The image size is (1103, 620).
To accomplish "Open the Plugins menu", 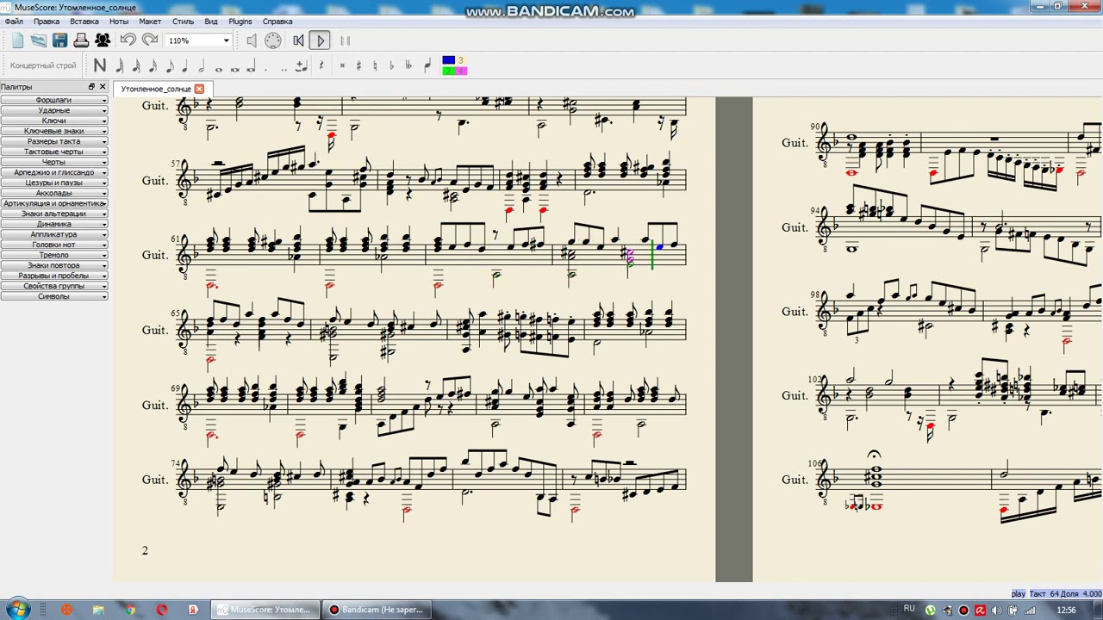I will coord(240,22).
